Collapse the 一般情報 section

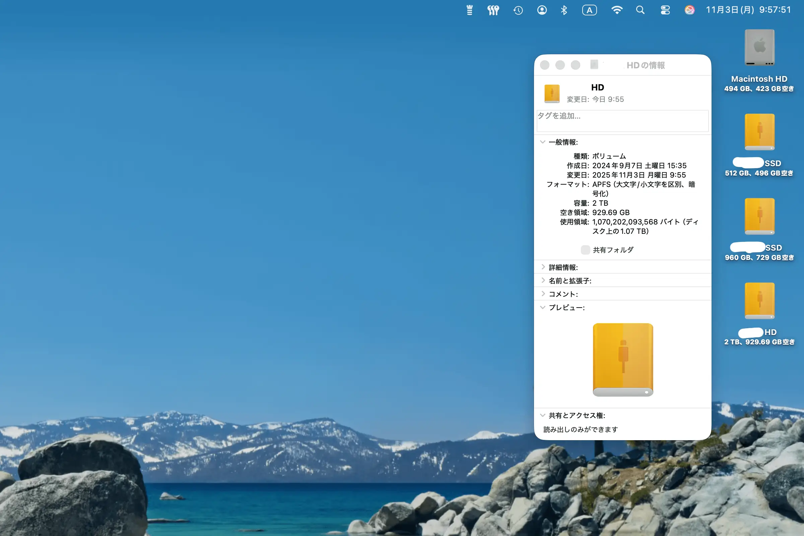tap(542, 142)
